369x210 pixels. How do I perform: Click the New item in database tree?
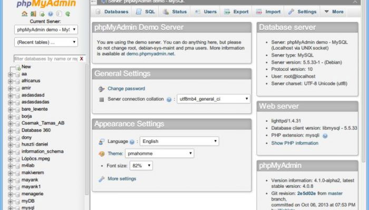26,67
